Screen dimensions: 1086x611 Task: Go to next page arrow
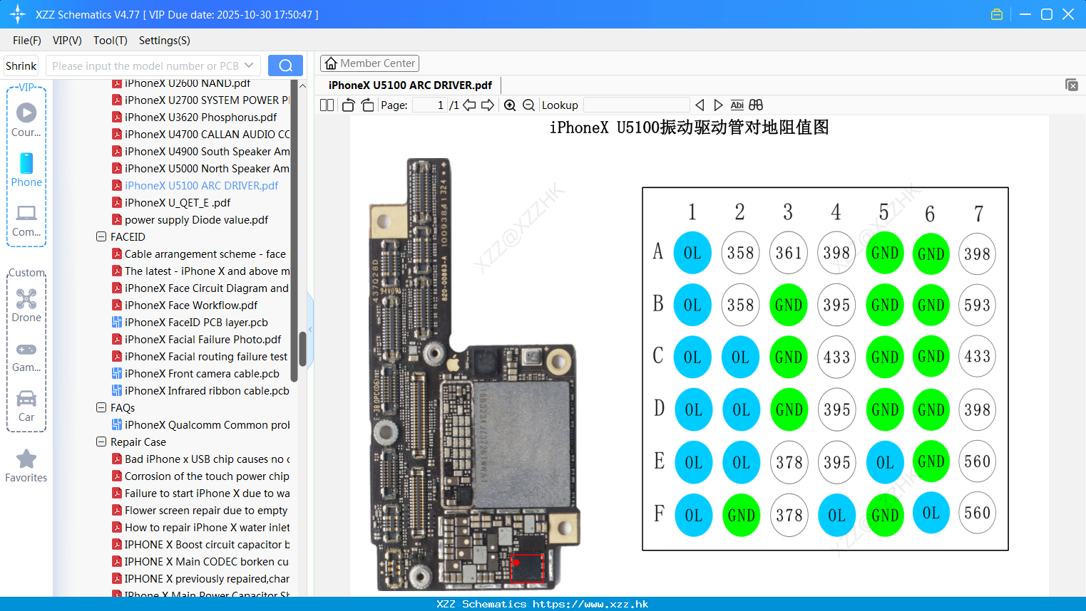click(x=488, y=105)
